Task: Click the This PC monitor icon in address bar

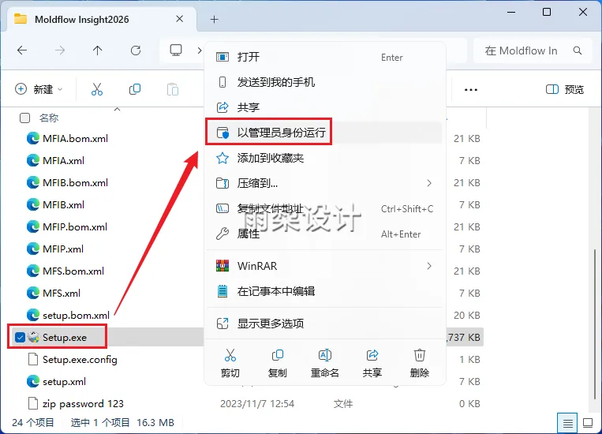Action: [176, 50]
